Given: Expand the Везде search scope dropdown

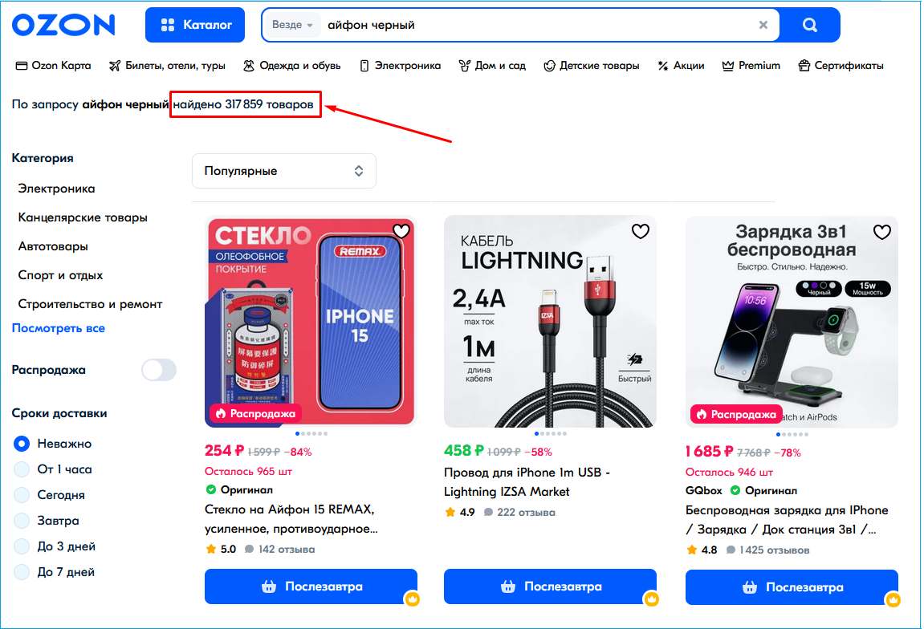Looking at the screenshot, I should point(291,25).
